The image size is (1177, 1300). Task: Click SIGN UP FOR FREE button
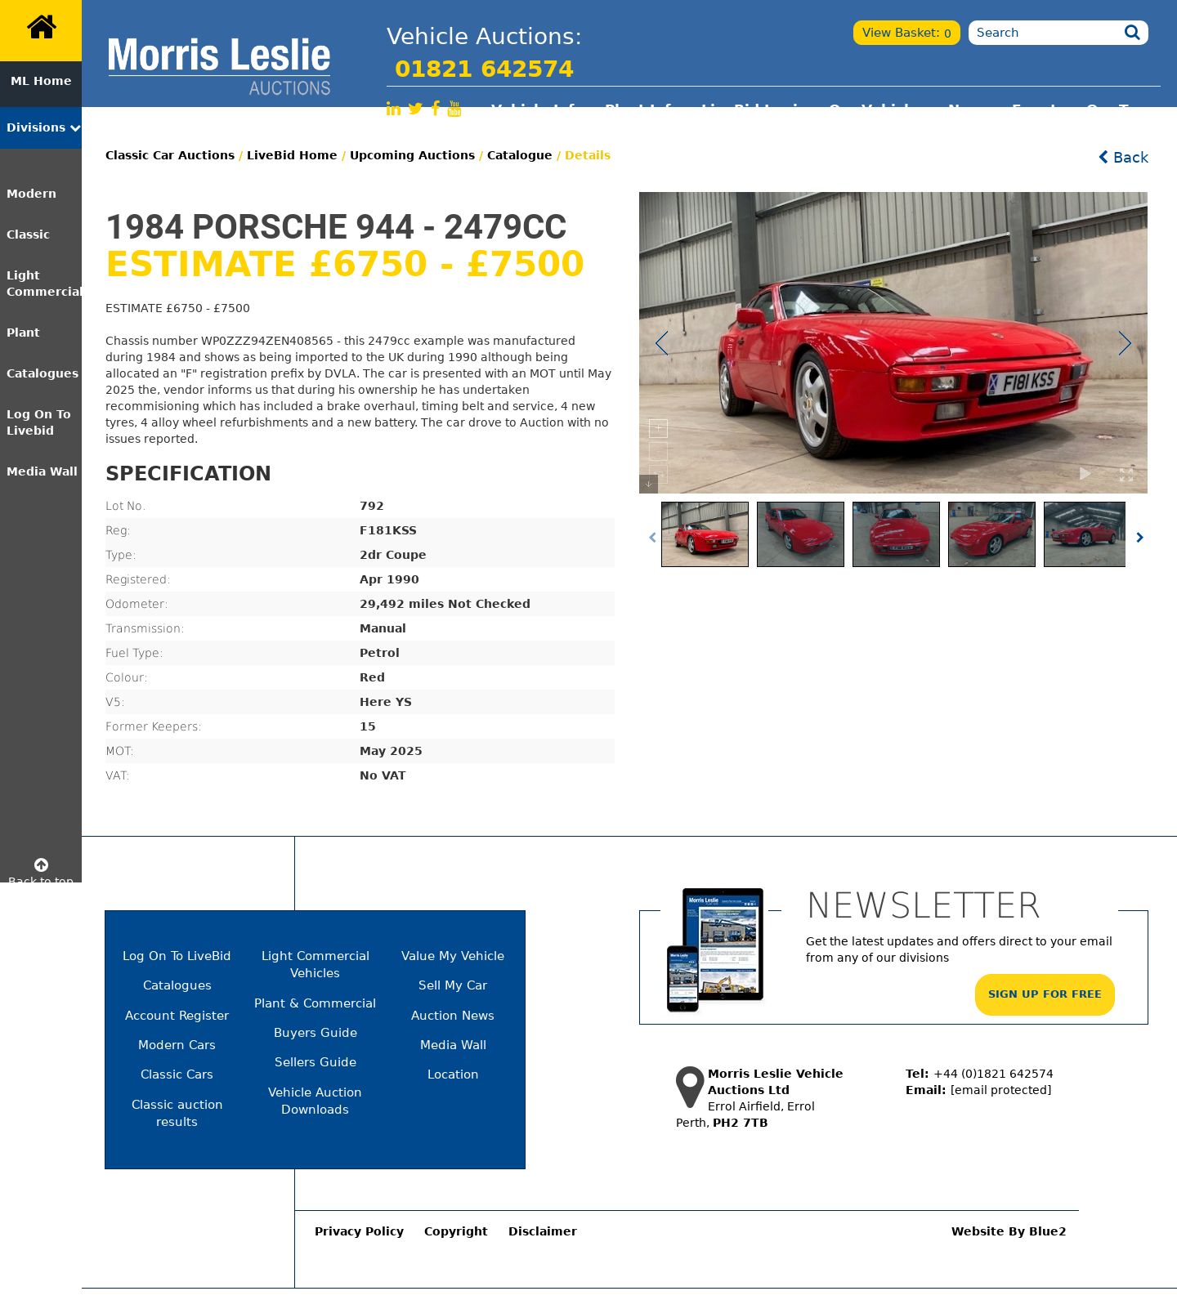coord(1045,994)
